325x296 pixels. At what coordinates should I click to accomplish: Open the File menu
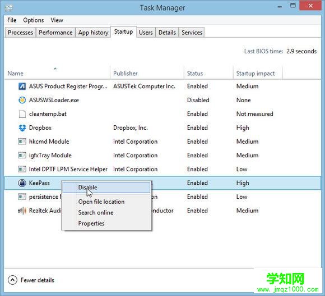coord(12,20)
